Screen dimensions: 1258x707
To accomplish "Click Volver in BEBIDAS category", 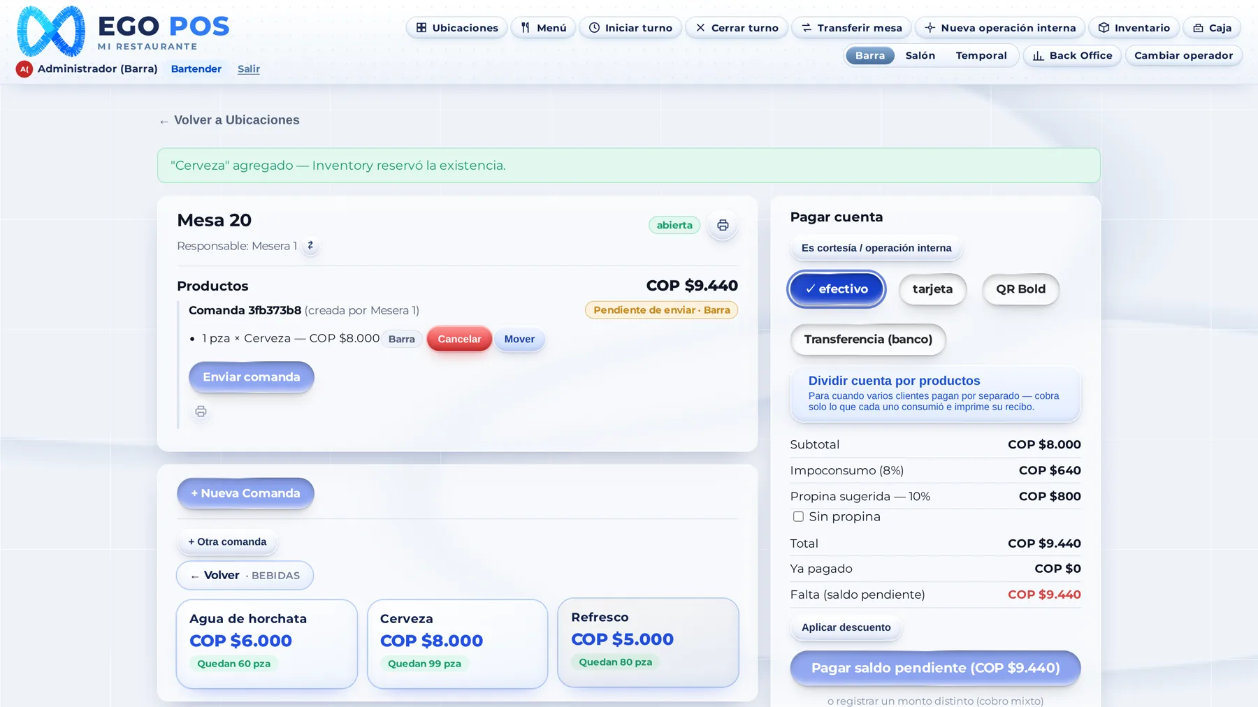I will pos(245,576).
